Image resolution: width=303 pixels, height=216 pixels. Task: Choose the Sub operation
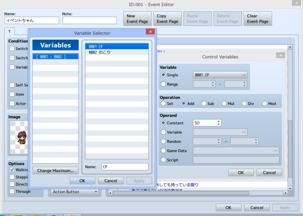pos(204,104)
